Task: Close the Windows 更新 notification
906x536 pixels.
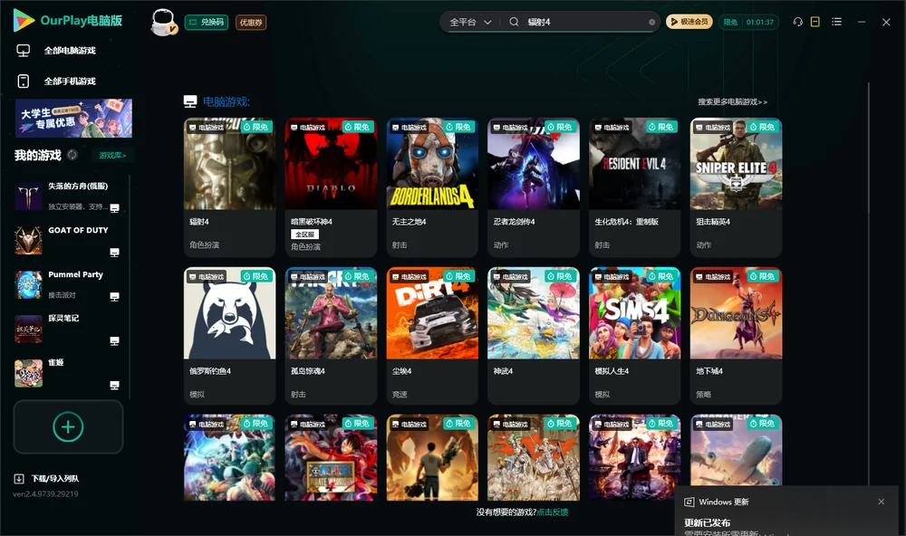Action: (x=882, y=502)
